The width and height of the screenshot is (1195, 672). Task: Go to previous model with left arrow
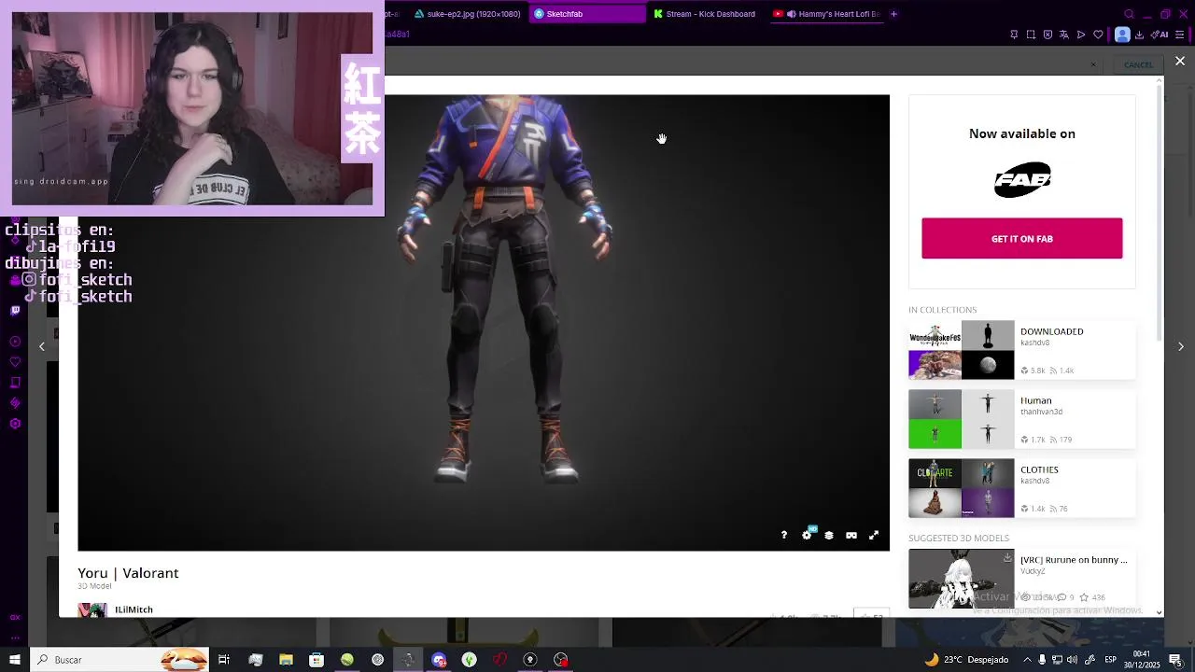coord(41,346)
